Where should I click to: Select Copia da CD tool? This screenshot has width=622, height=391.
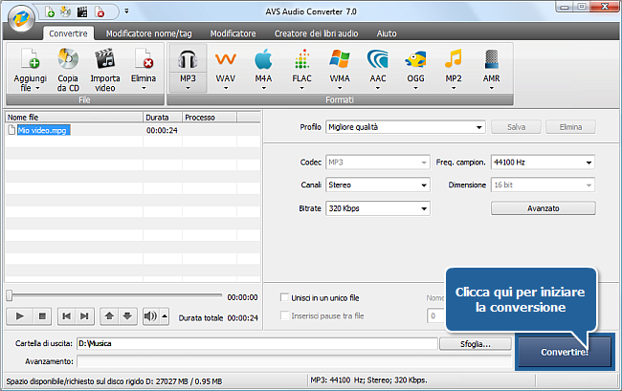[68, 61]
